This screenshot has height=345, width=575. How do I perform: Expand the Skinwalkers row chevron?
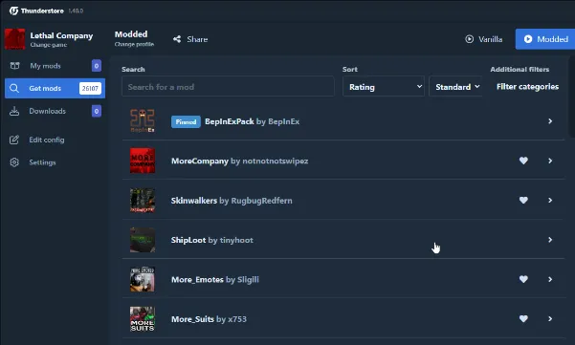[550, 201]
